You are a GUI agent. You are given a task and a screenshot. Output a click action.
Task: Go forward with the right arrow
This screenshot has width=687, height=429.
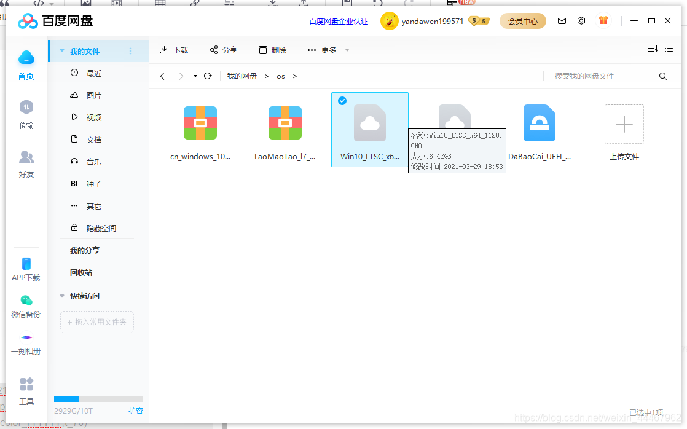coord(181,76)
